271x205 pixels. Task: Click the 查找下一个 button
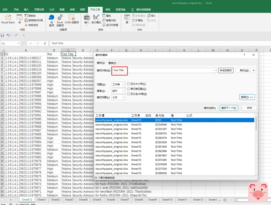pyautogui.click(x=229, y=108)
